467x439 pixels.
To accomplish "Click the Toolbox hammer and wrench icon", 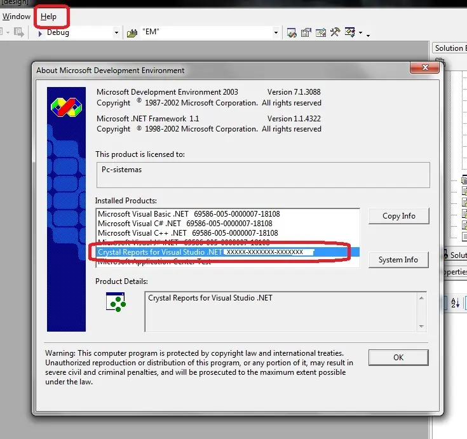I will click(x=335, y=32).
